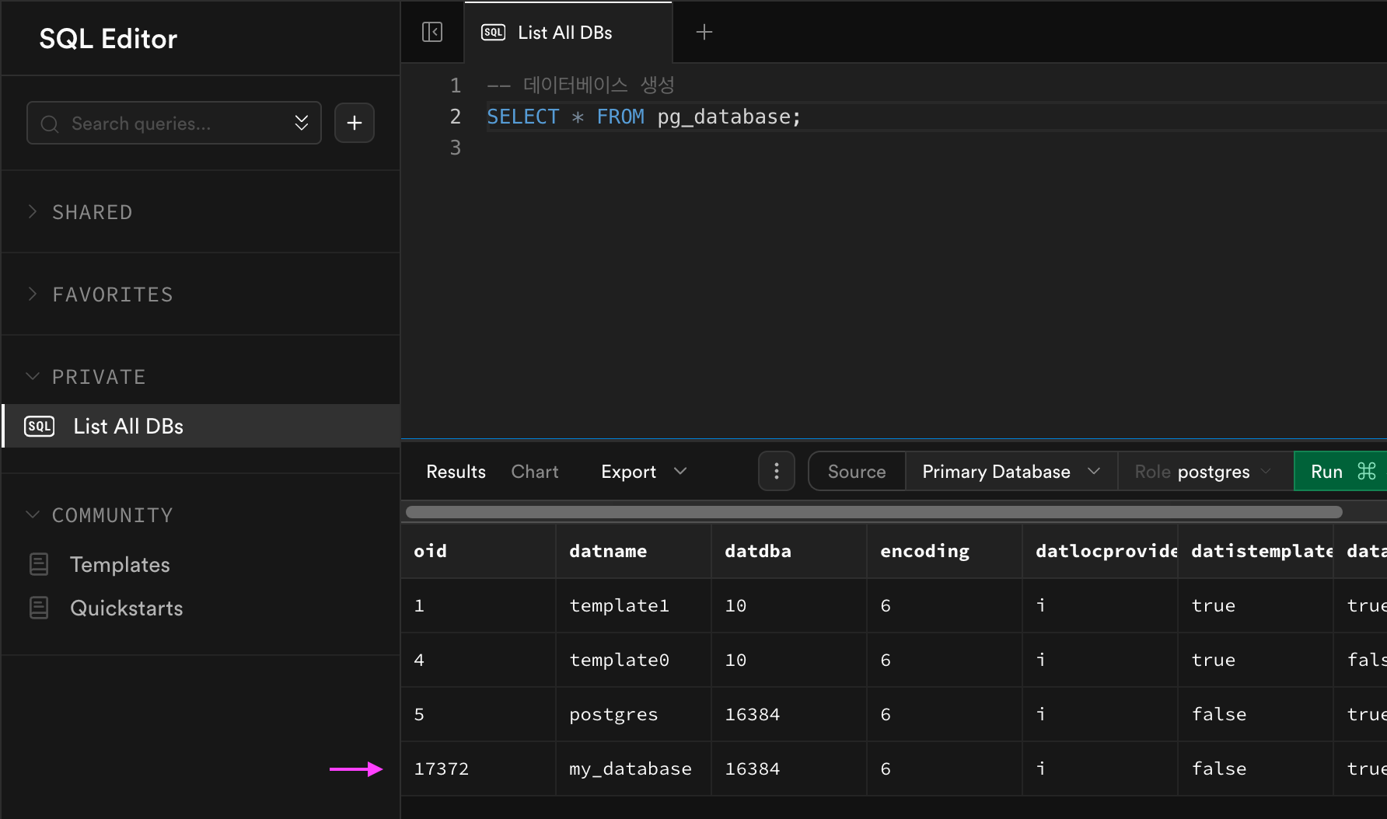
Task: Select the Results tab
Action: (456, 472)
